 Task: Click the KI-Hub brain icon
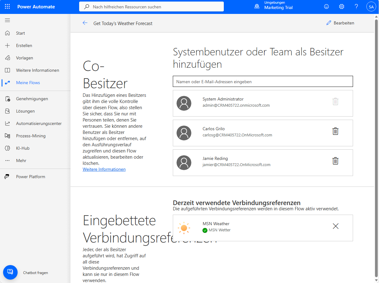coord(7,148)
